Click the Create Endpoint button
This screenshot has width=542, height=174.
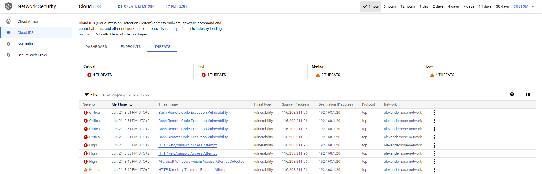point(137,6)
